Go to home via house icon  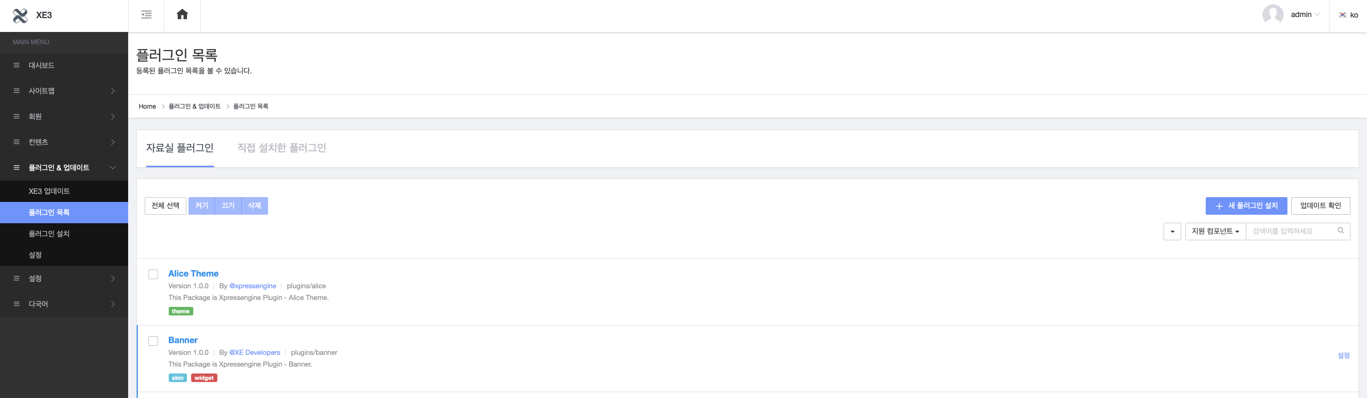click(182, 15)
